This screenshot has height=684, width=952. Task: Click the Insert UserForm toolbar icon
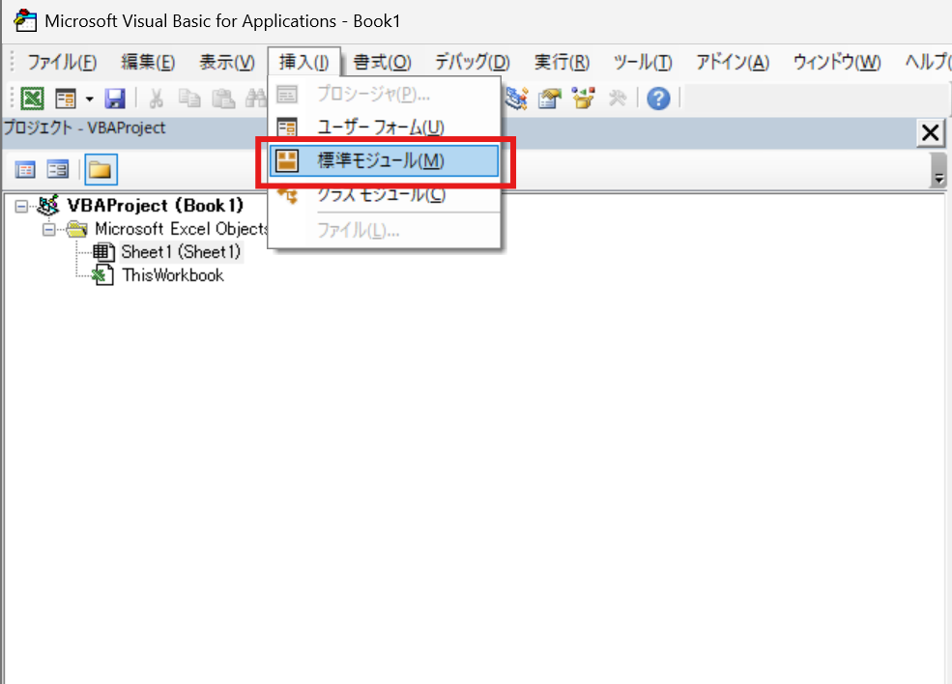tap(66, 98)
